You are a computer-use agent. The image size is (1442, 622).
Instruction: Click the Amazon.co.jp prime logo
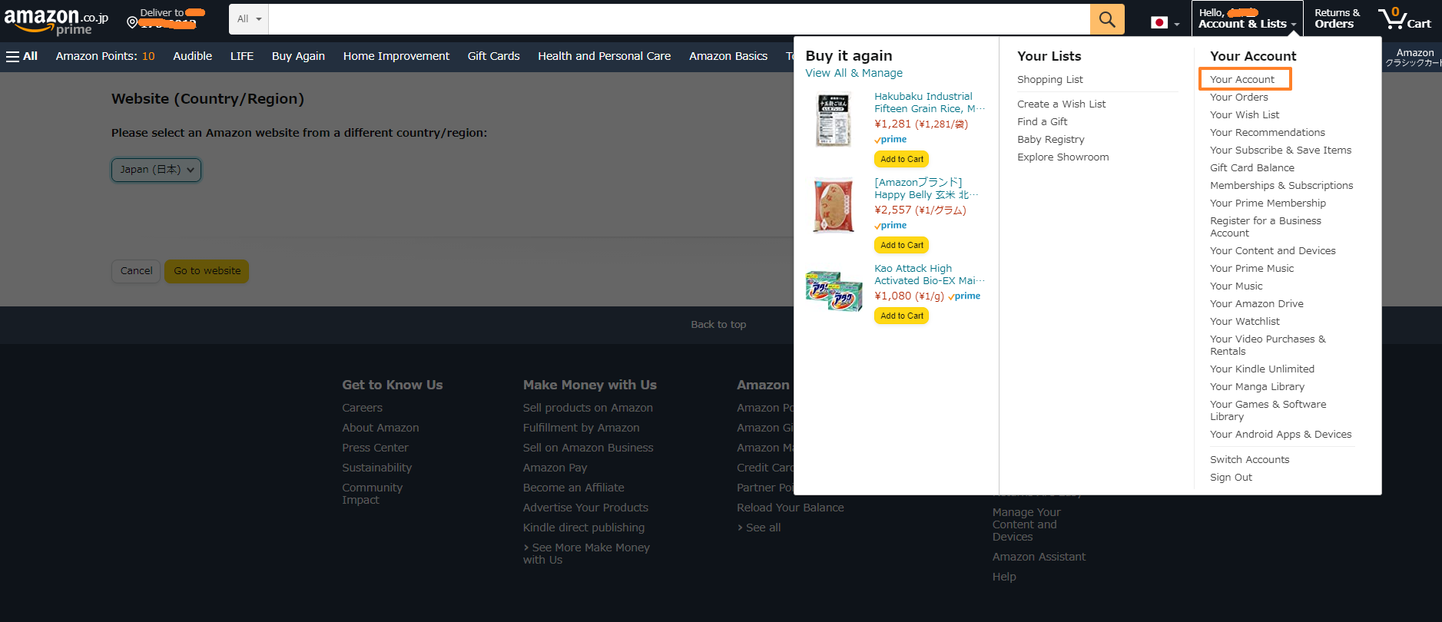(x=56, y=21)
